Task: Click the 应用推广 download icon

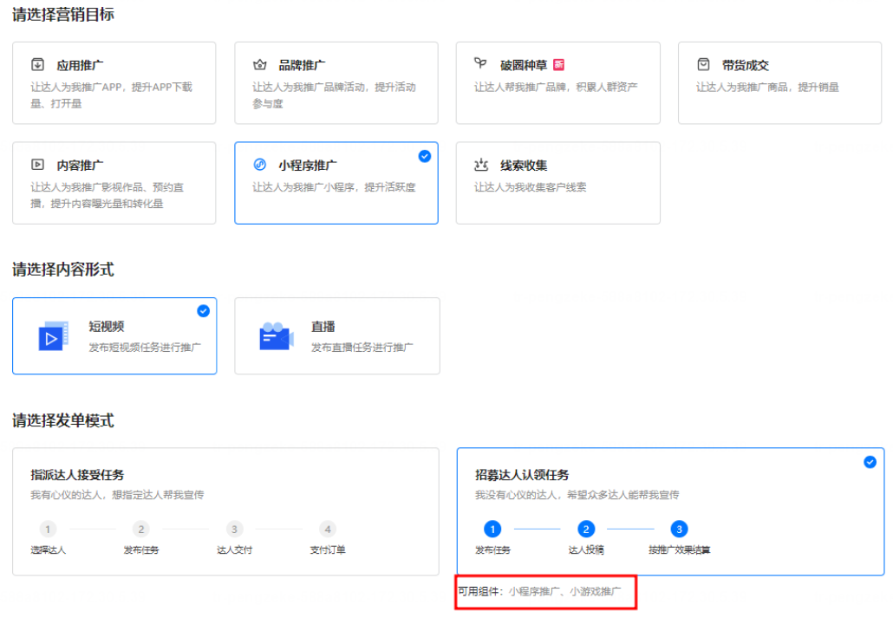Action: click(x=36, y=63)
